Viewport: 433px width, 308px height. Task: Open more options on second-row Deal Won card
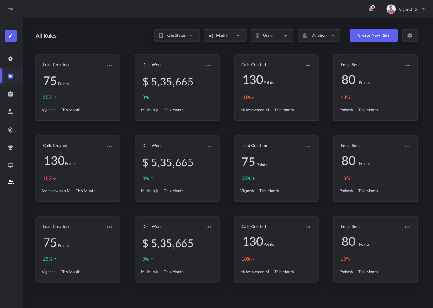(209, 146)
